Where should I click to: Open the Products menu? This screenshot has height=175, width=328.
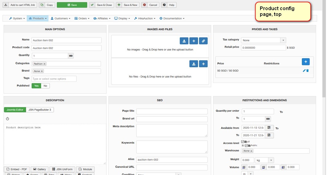tap(38, 18)
